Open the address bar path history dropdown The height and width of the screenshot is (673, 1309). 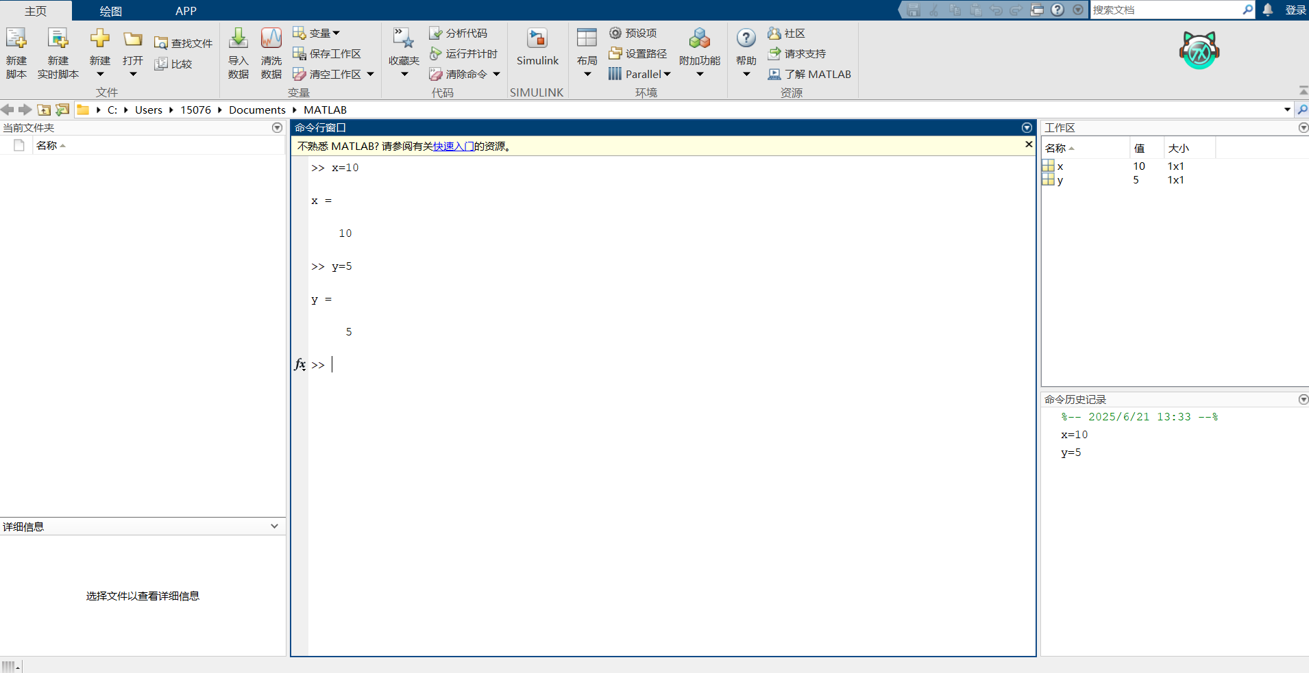click(x=1287, y=110)
